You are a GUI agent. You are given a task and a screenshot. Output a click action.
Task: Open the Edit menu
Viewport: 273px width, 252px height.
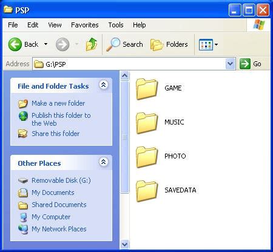(33, 25)
